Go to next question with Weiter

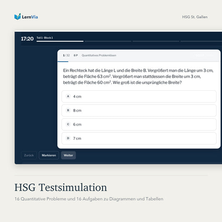(x=68, y=155)
